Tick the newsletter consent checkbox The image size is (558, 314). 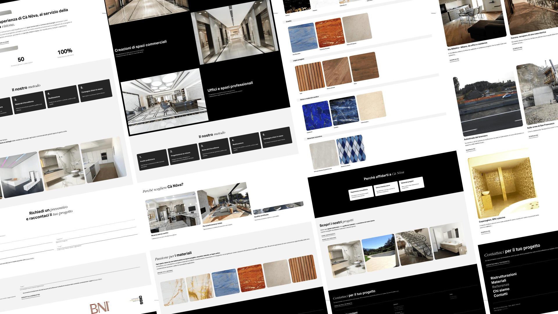(x=21, y=294)
